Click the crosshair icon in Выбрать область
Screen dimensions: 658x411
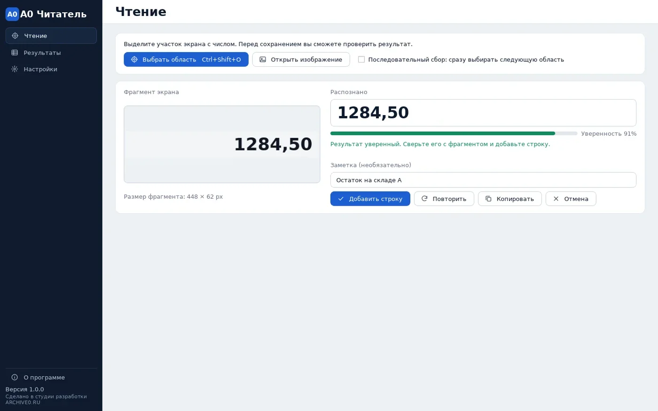tap(134, 60)
